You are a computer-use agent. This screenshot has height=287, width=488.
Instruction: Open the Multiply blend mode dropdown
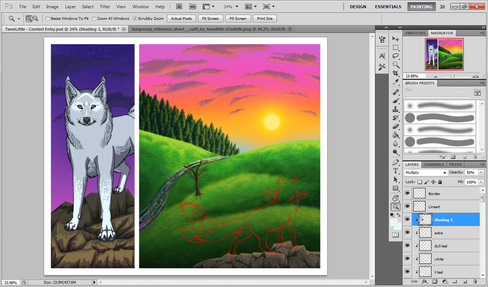[x=425, y=172]
